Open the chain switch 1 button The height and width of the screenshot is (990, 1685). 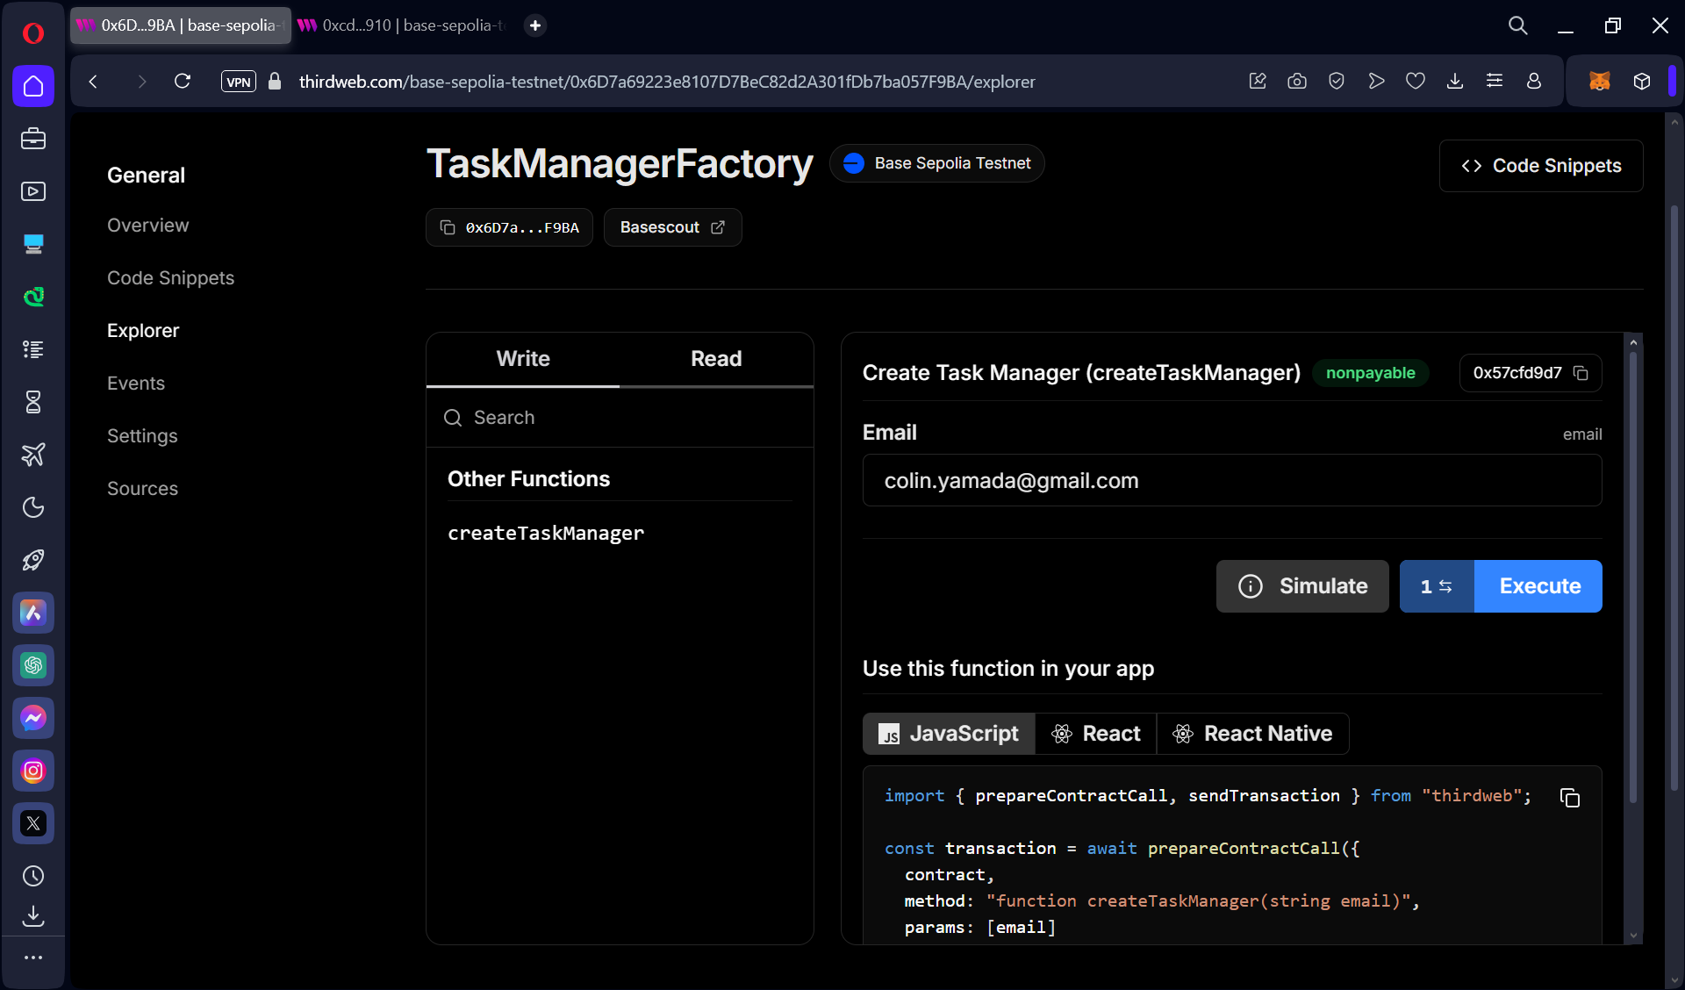pos(1436,586)
